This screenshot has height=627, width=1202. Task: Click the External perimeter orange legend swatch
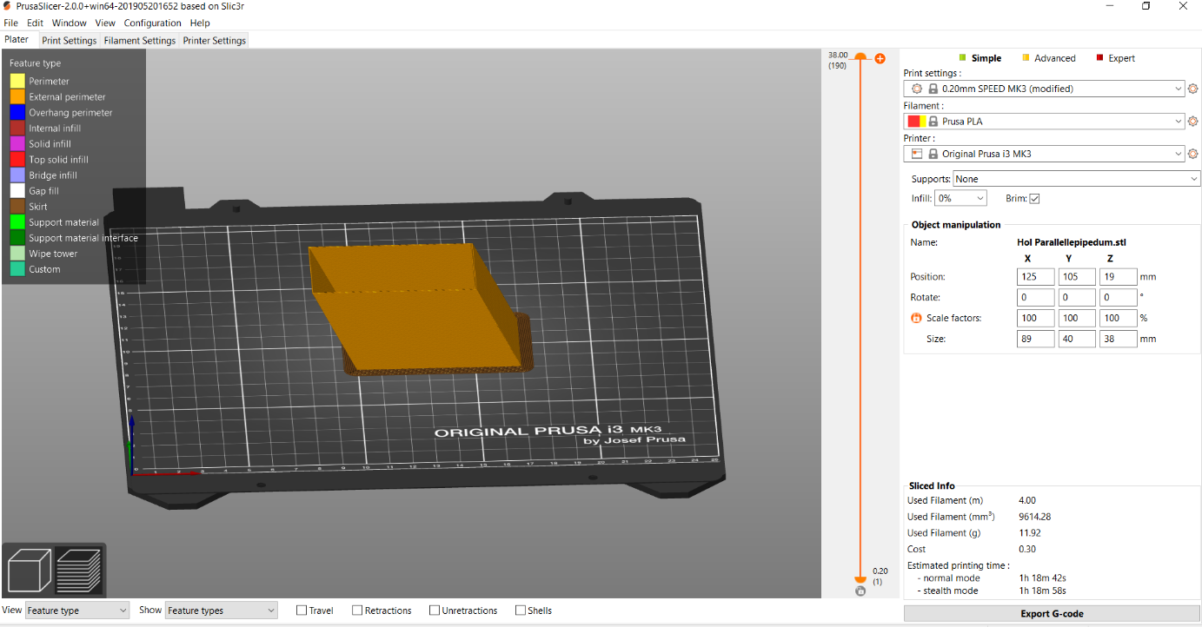point(17,96)
